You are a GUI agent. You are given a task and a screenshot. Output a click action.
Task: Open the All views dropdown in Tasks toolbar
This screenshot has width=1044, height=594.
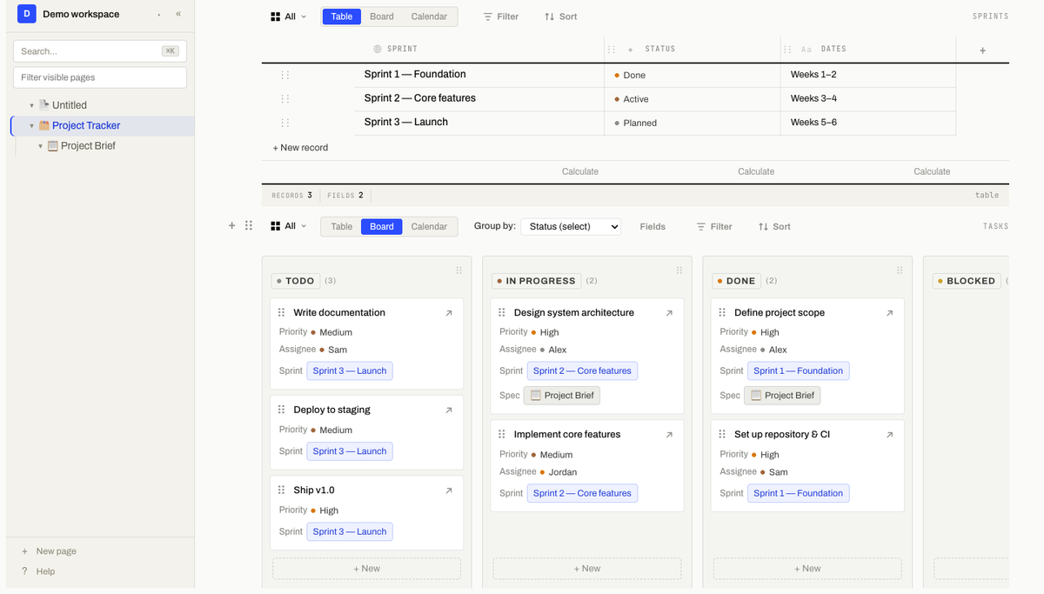[289, 226]
